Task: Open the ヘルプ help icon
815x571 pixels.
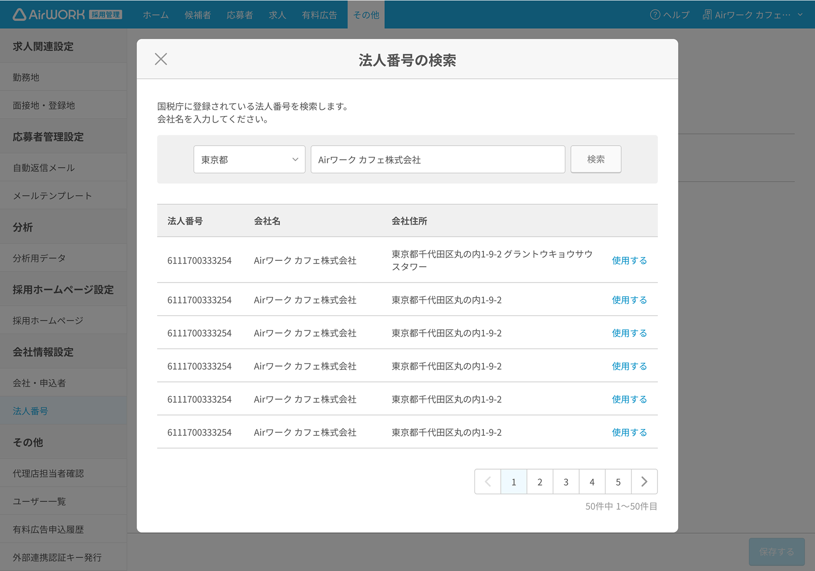Action: 655,15
